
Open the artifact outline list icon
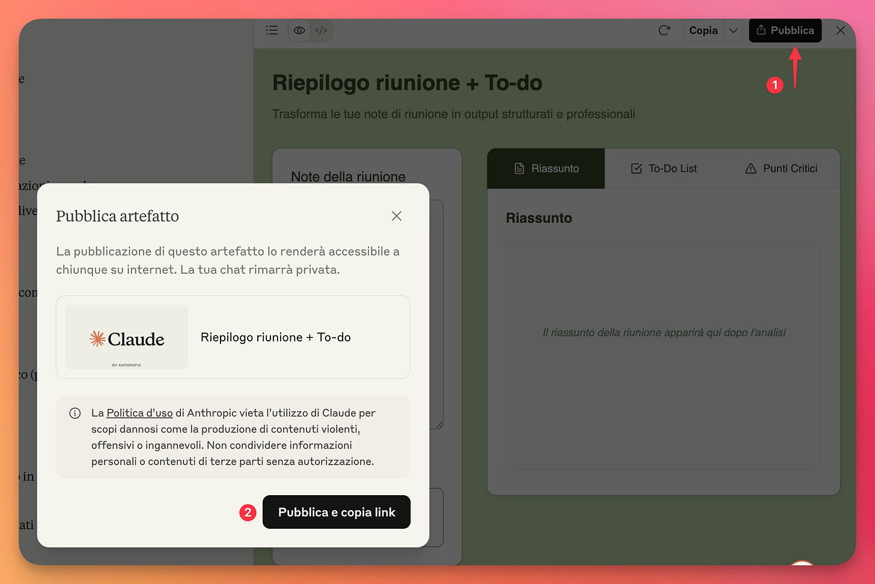(272, 30)
